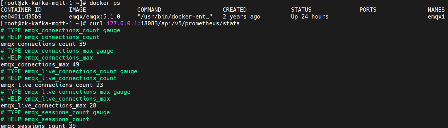Click the NAMES column header
448x128 pixels.
pyautogui.click(x=436, y=10)
